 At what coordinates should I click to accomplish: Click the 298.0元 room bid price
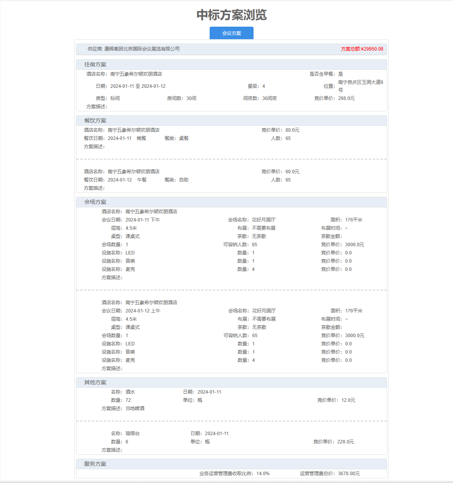click(346, 98)
